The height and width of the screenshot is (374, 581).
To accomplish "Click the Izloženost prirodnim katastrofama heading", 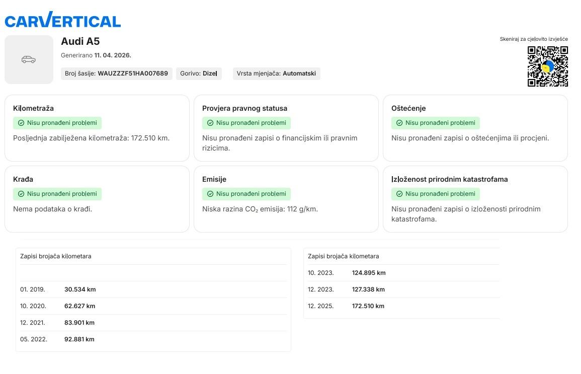I will 450,179.
